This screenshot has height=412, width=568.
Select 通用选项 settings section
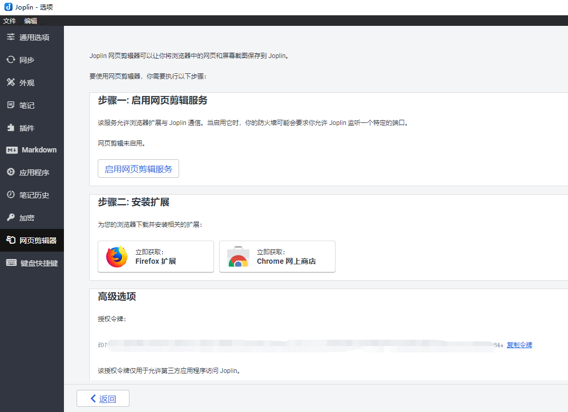point(32,37)
